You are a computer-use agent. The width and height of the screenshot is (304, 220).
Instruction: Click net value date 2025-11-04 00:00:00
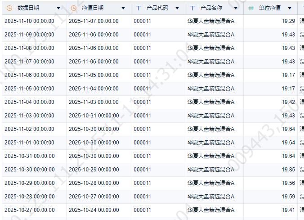click(94, 89)
